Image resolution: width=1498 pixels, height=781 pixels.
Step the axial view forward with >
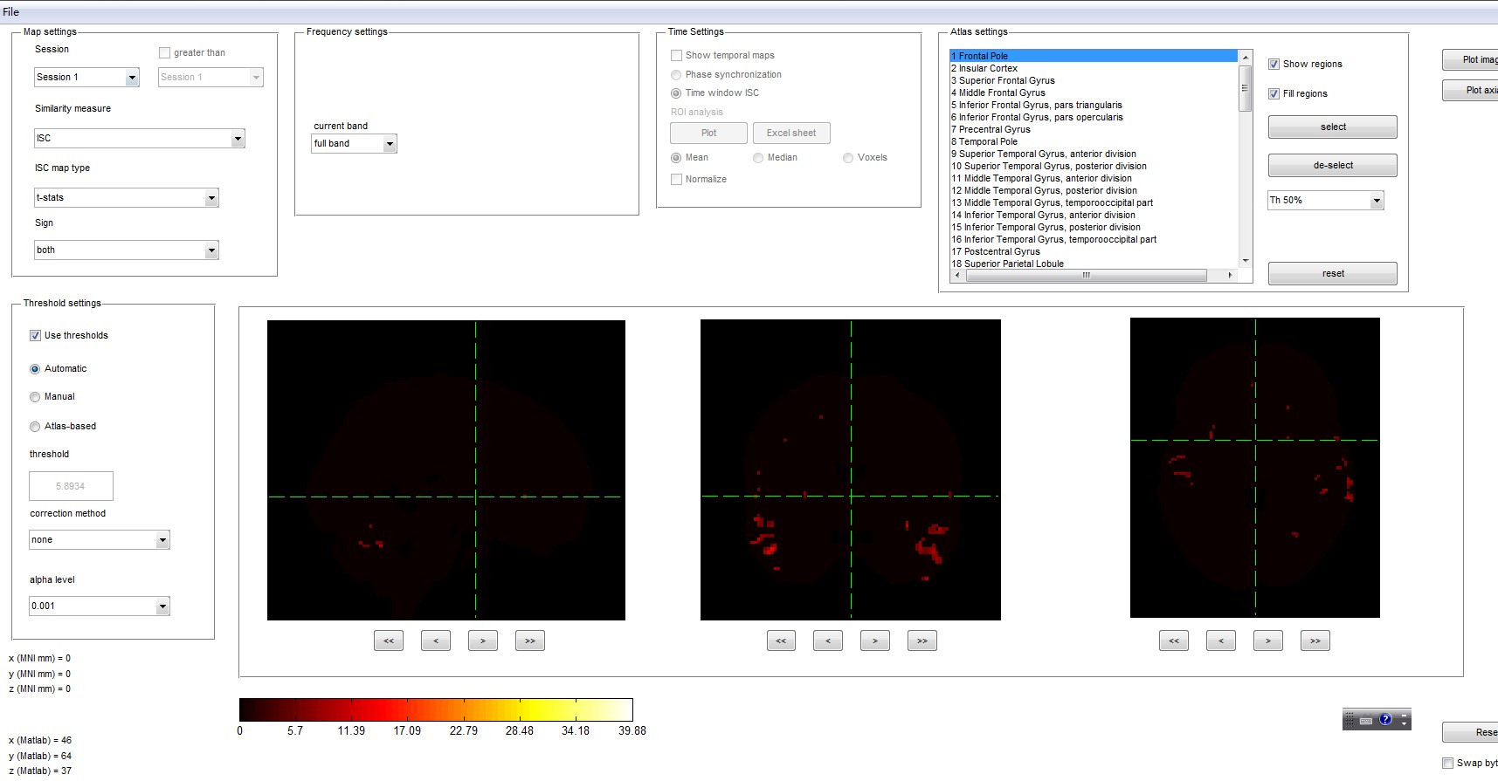pos(1267,641)
